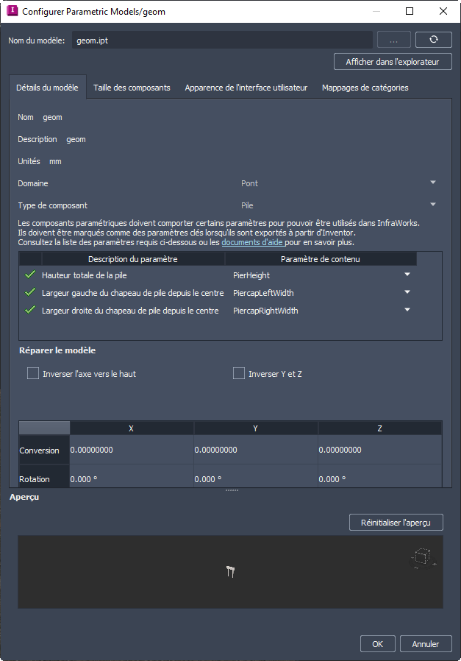The image size is (461, 661).
Task: Click the view cube in preview
Action: pyautogui.click(x=422, y=557)
